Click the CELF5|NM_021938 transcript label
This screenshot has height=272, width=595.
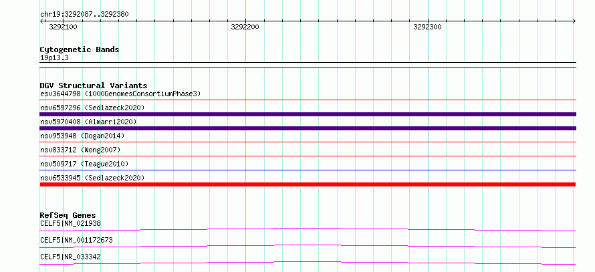pyautogui.click(x=70, y=223)
